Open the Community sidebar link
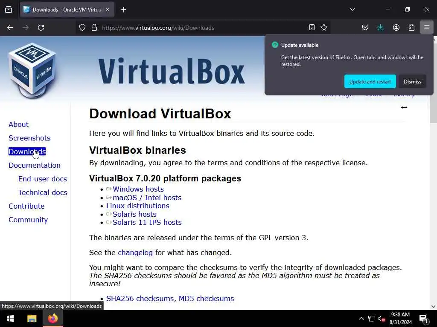Image resolution: width=437 pixels, height=327 pixels. click(x=28, y=220)
